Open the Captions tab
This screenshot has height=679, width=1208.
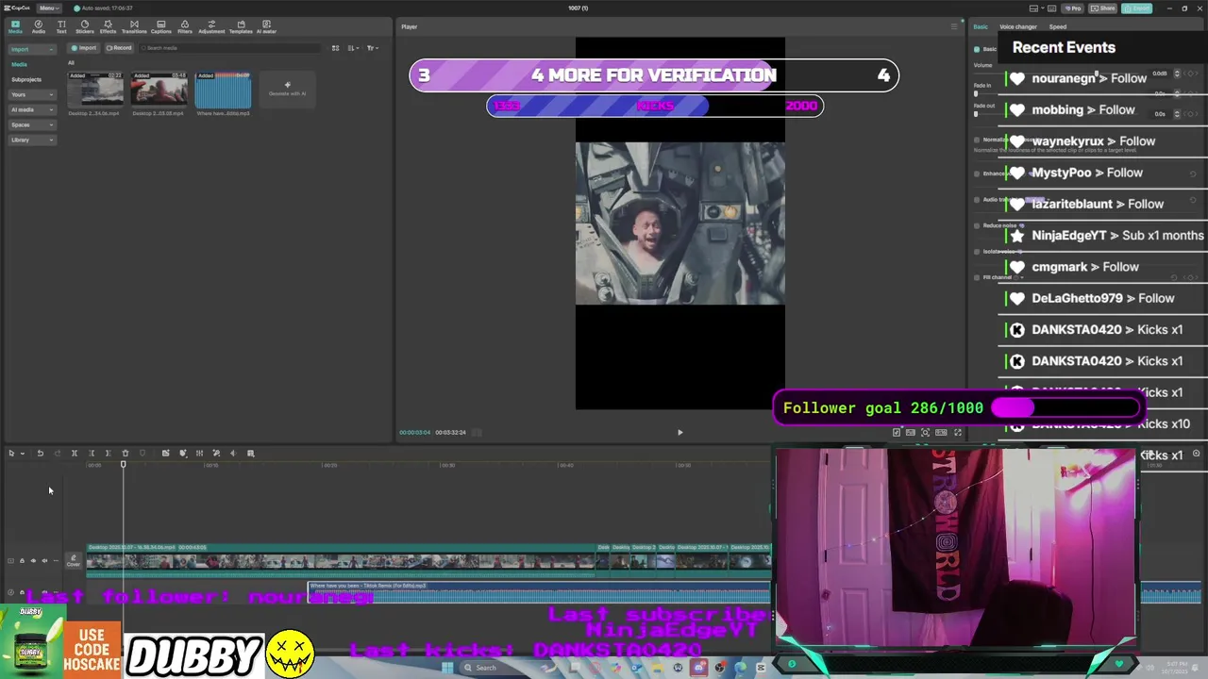click(161, 26)
